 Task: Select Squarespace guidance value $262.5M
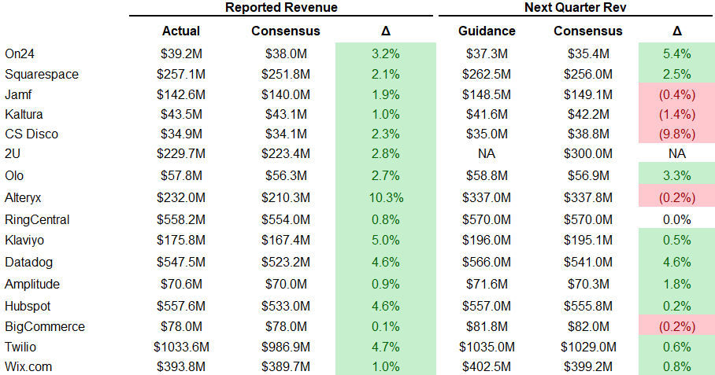487,74
